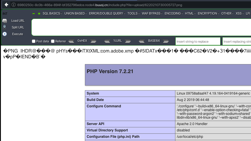
Task: Decode hex with left arrow beside 0xHEX
Action: 71,41
